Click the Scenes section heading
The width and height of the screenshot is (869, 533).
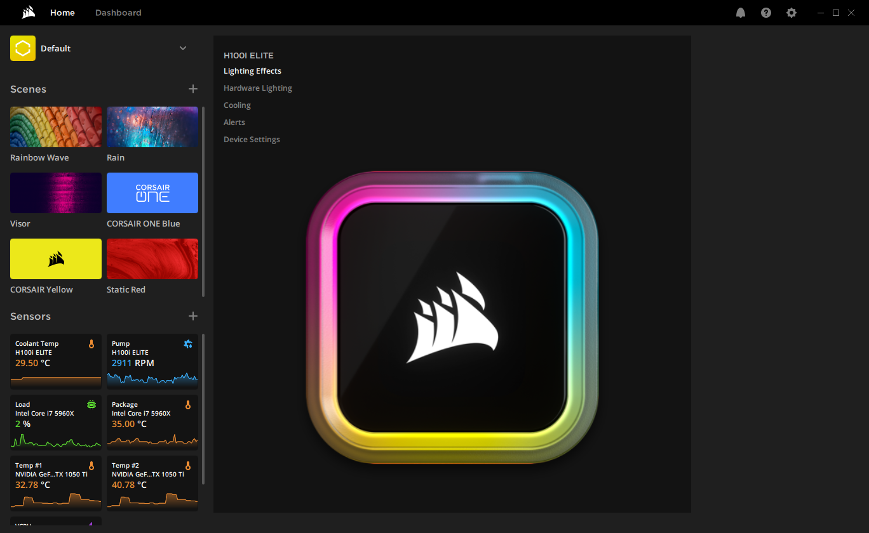28,89
